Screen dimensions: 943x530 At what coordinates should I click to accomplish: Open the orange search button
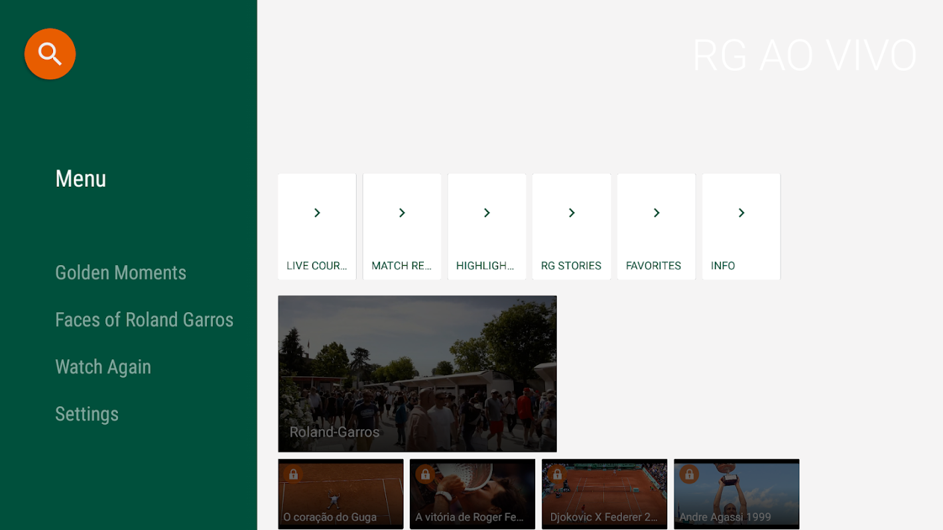click(50, 54)
